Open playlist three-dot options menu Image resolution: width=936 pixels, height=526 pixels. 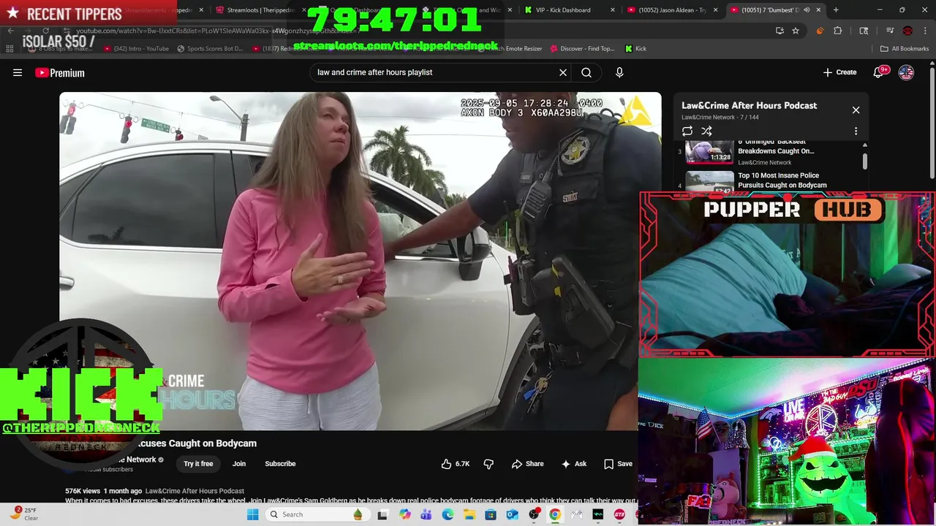[856, 131]
